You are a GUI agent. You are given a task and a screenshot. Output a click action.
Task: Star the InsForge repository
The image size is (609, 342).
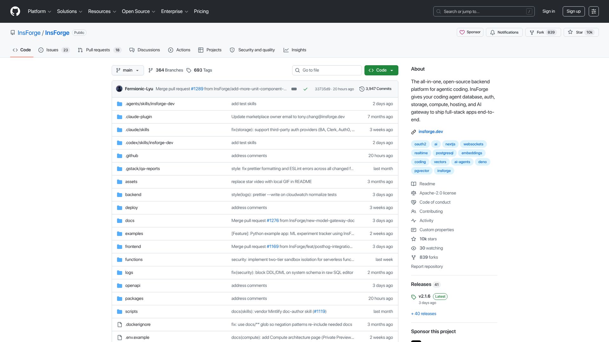[x=581, y=32]
